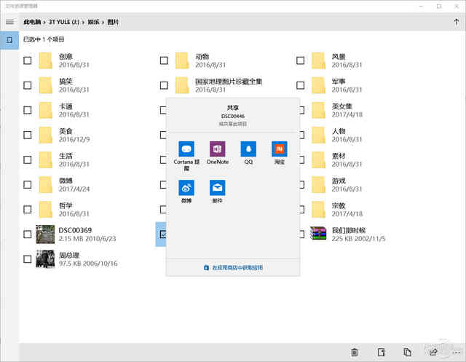Send the item via Mail app

click(217, 187)
